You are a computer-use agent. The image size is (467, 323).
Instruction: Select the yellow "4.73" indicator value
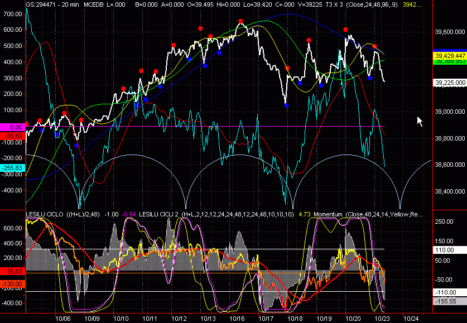305,214
